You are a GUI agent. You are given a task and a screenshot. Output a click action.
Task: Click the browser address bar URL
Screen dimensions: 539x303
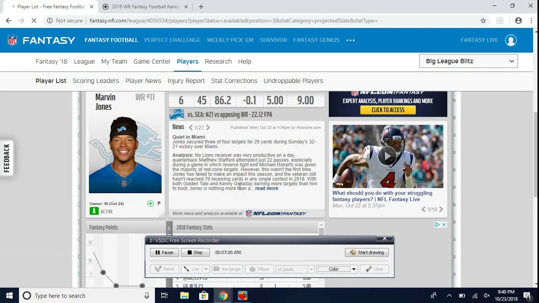tap(233, 21)
